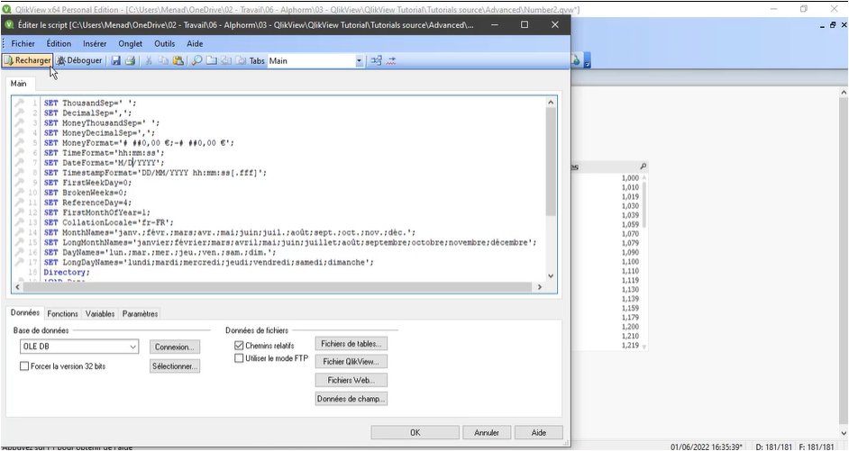Click the wrench icon beside script line 13

[19, 222]
